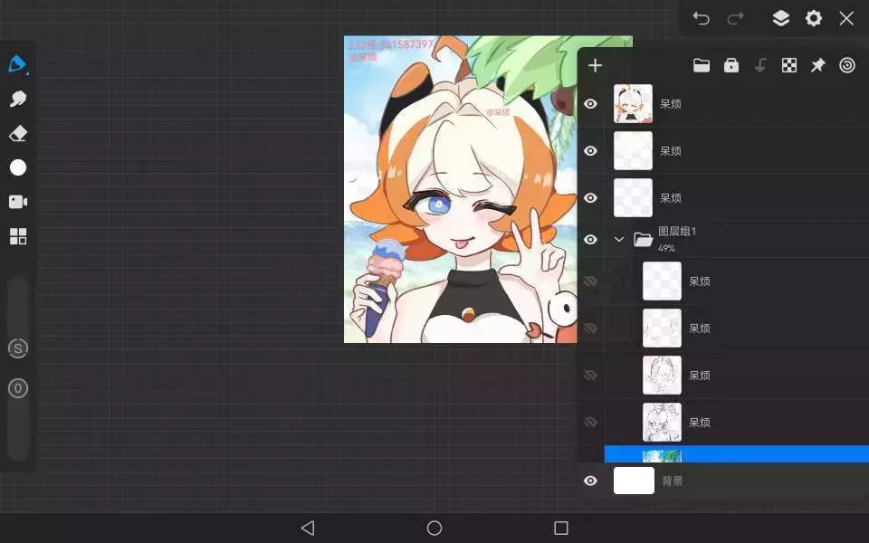Click the 背景 layer name

[x=673, y=481]
